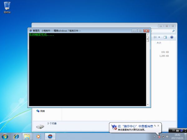Click the language bar help icon

(x=182, y=130)
